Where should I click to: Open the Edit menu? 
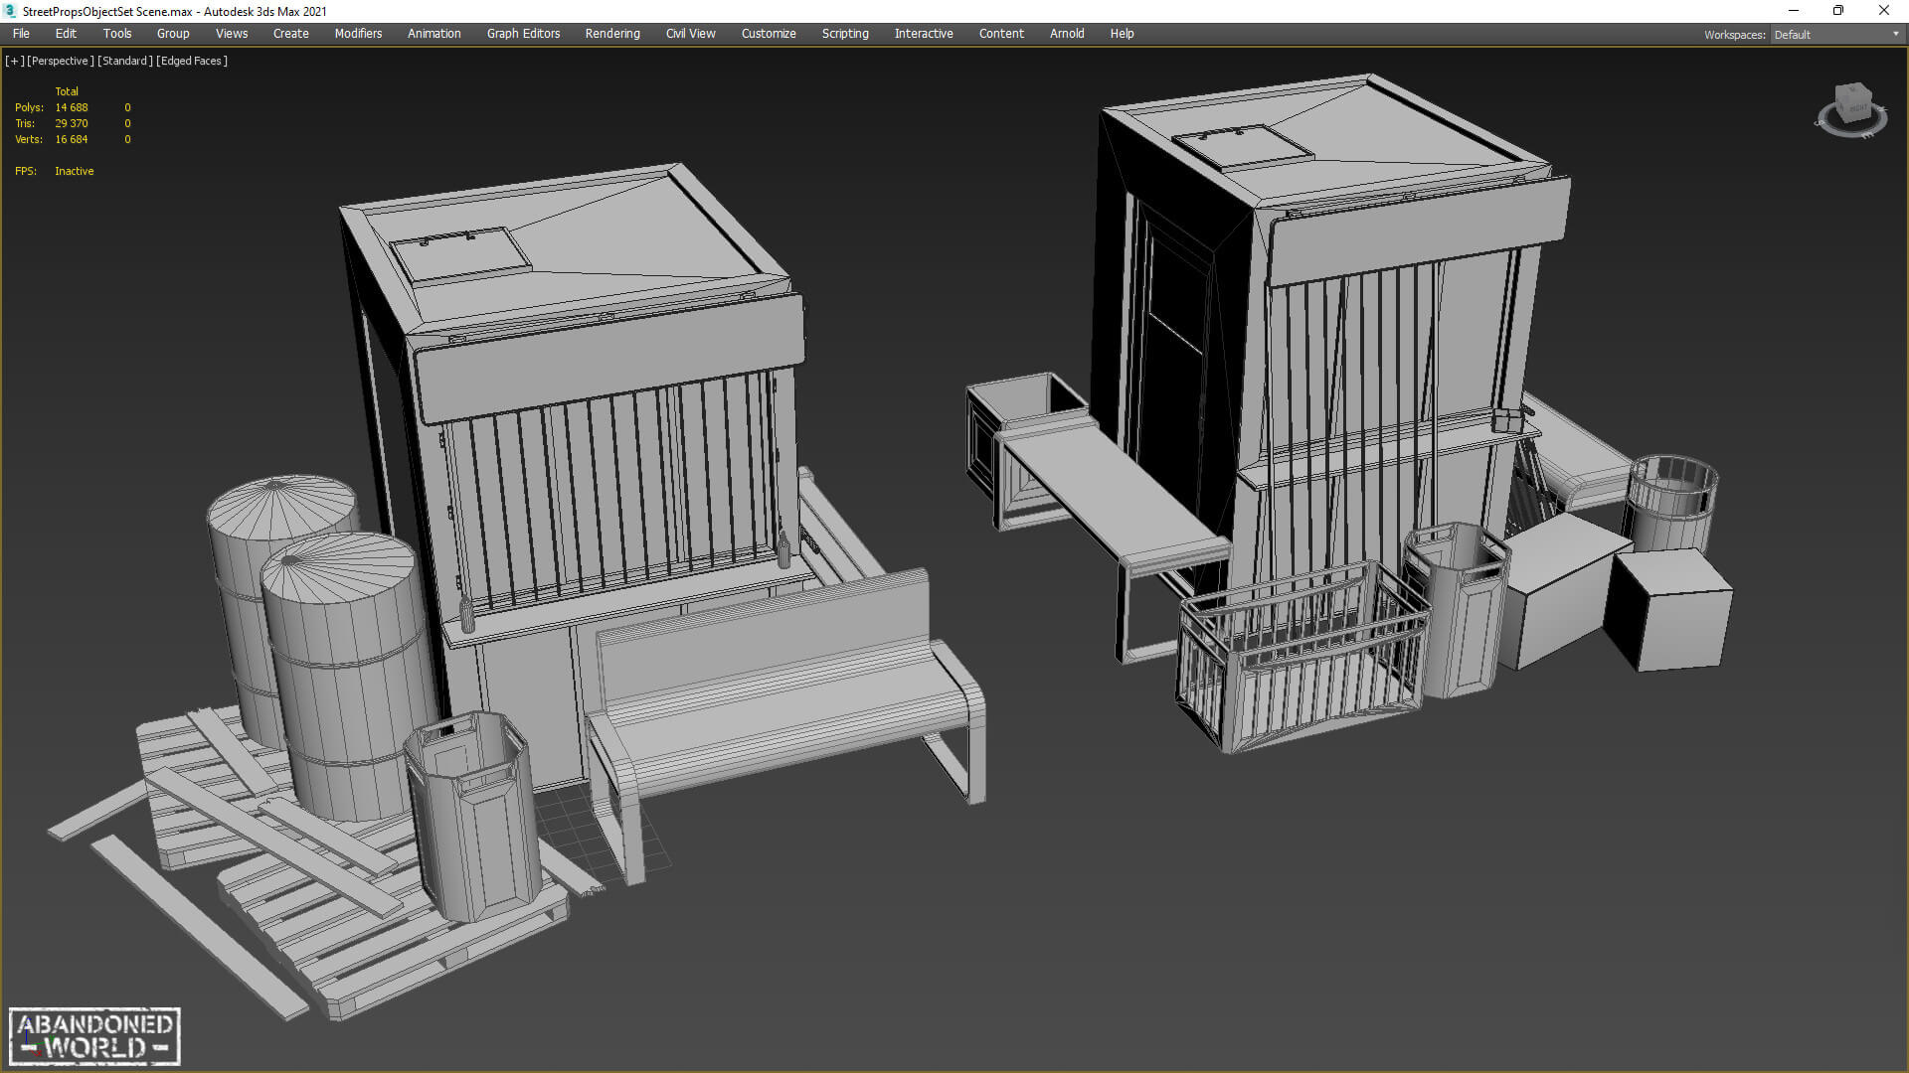pyautogui.click(x=66, y=34)
